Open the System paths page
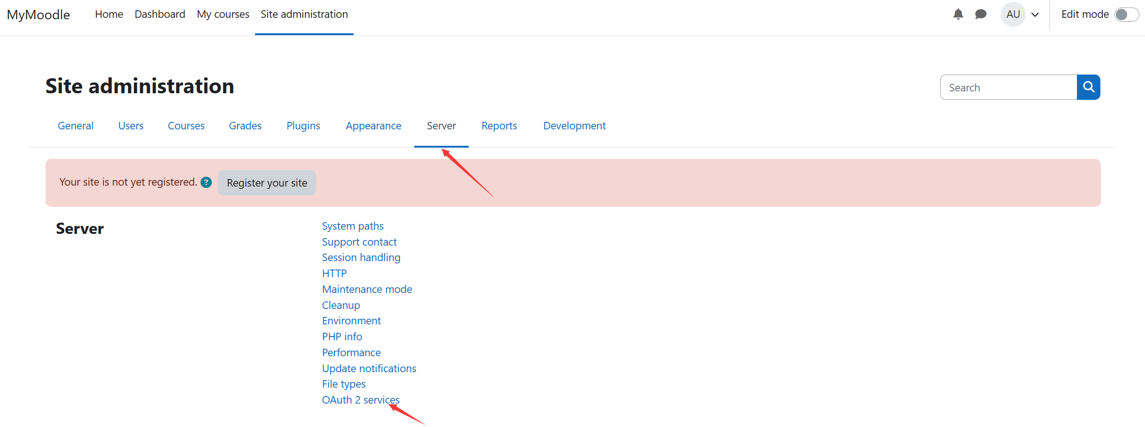The height and width of the screenshot is (427, 1145). (352, 226)
